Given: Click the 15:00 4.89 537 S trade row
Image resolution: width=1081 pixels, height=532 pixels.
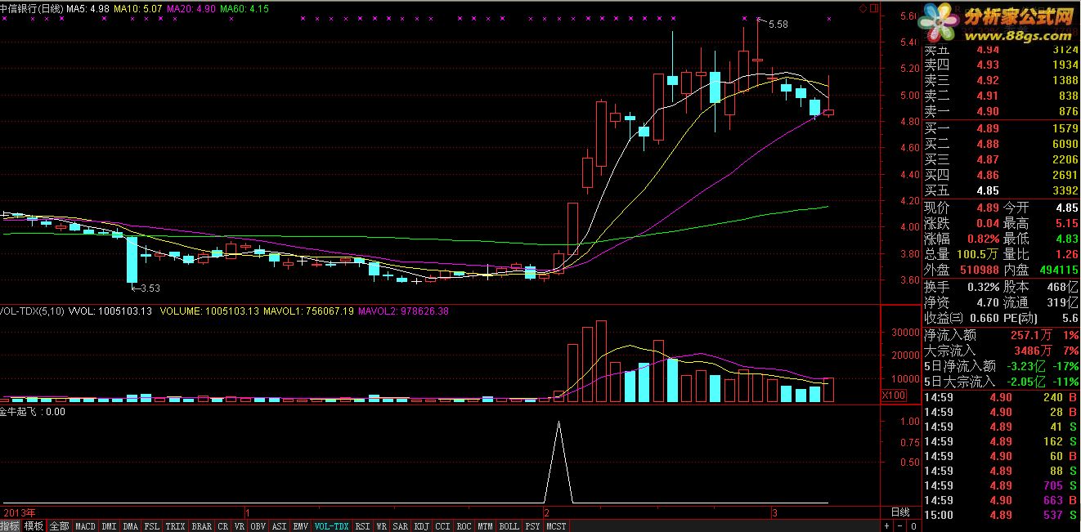Looking at the screenshot, I should (x=1002, y=516).
